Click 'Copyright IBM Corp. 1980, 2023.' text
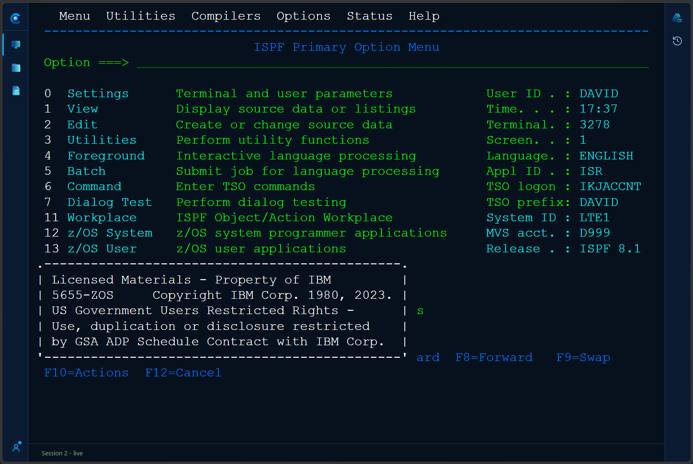 coord(272,295)
